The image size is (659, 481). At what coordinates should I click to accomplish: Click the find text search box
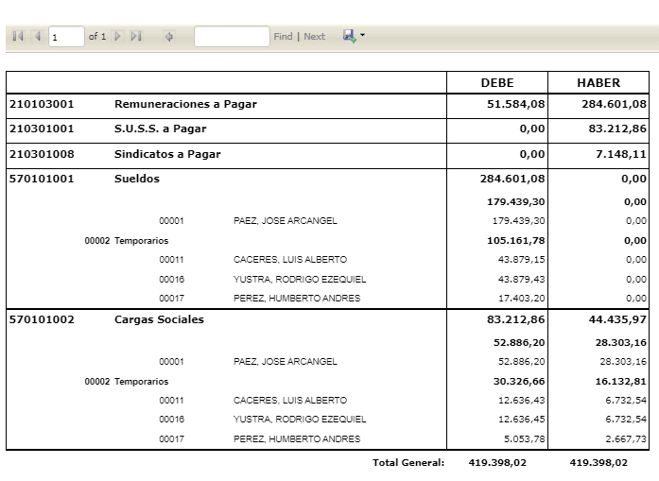tap(232, 37)
